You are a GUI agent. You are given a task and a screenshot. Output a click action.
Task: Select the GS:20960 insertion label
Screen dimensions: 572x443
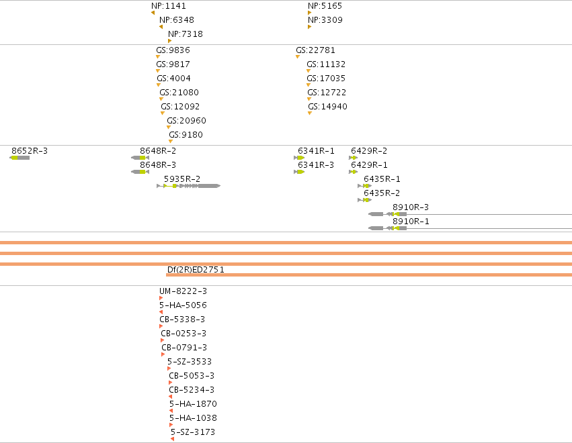click(186, 121)
